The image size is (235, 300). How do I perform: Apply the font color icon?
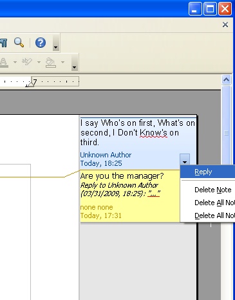click(4, 63)
